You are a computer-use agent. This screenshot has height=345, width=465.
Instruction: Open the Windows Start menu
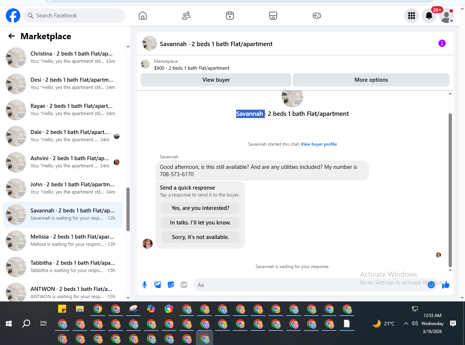point(9,323)
